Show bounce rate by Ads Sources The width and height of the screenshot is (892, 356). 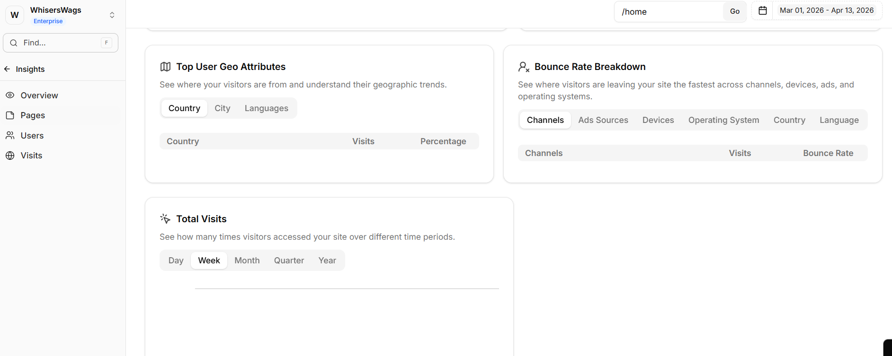point(603,120)
